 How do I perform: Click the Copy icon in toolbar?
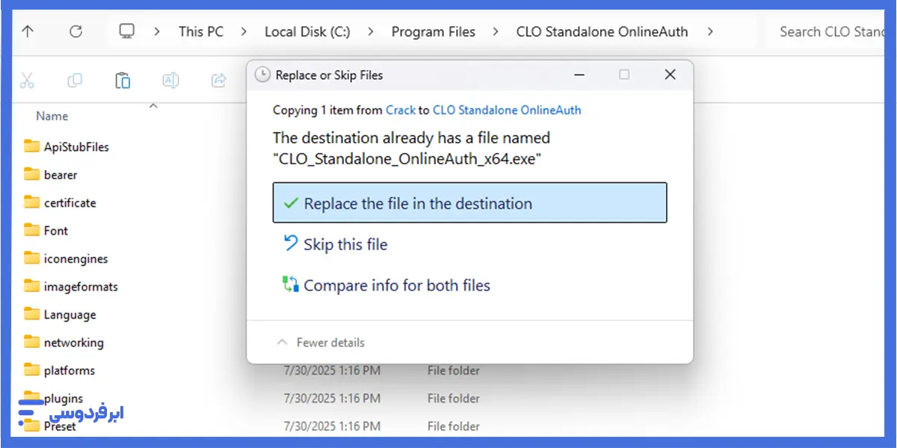75,80
